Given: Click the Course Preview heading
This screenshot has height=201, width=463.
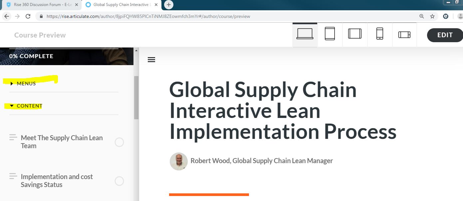Looking at the screenshot, I should coord(40,35).
